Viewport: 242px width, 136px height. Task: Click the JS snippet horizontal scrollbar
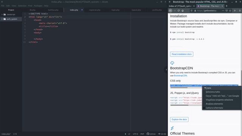coord(179,105)
